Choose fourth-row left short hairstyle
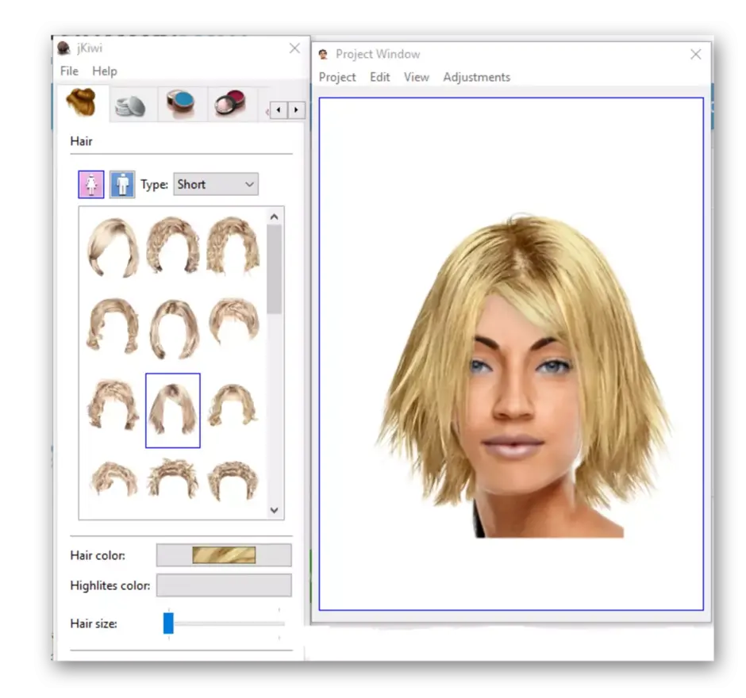 pos(113,479)
